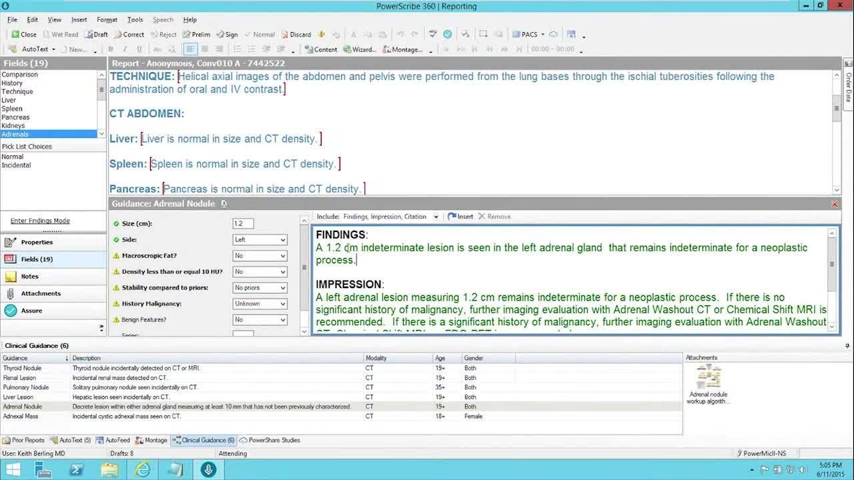The image size is (854, 480).
Task: Save report as Draft
Action: tap(95, 34)
